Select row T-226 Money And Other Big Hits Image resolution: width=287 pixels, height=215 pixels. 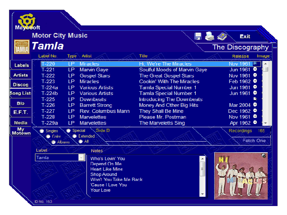point(147,105)
